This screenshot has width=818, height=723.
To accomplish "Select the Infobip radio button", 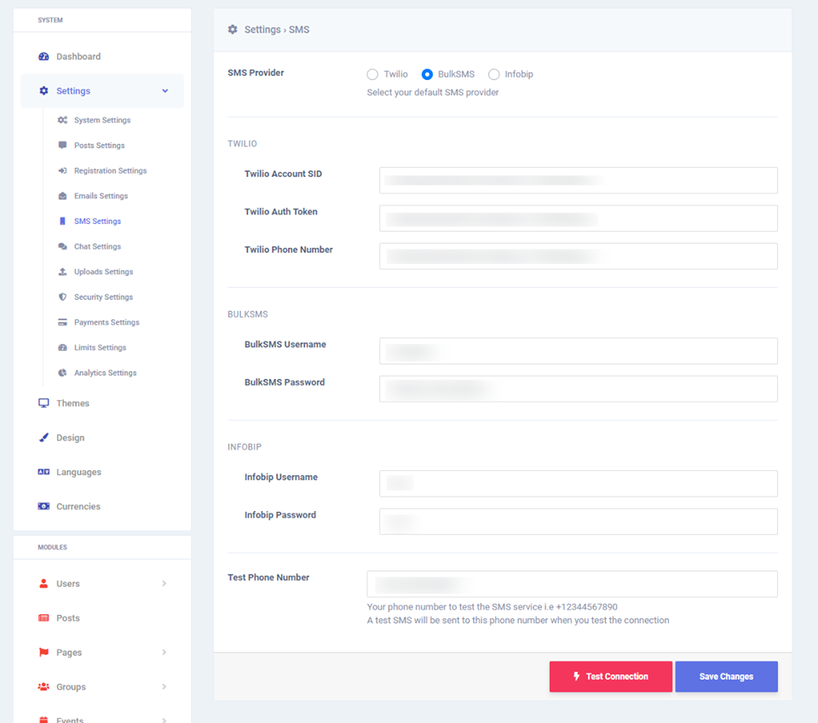I will tap(493, 75).
